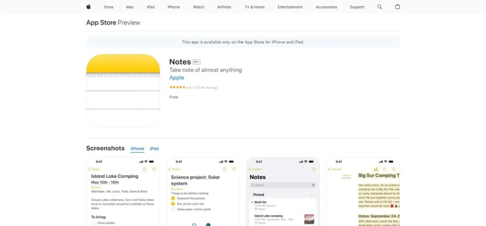486x226 pixels.
Task: Tap camping photo thumbnail in notes list
Action: coord(309,219)
